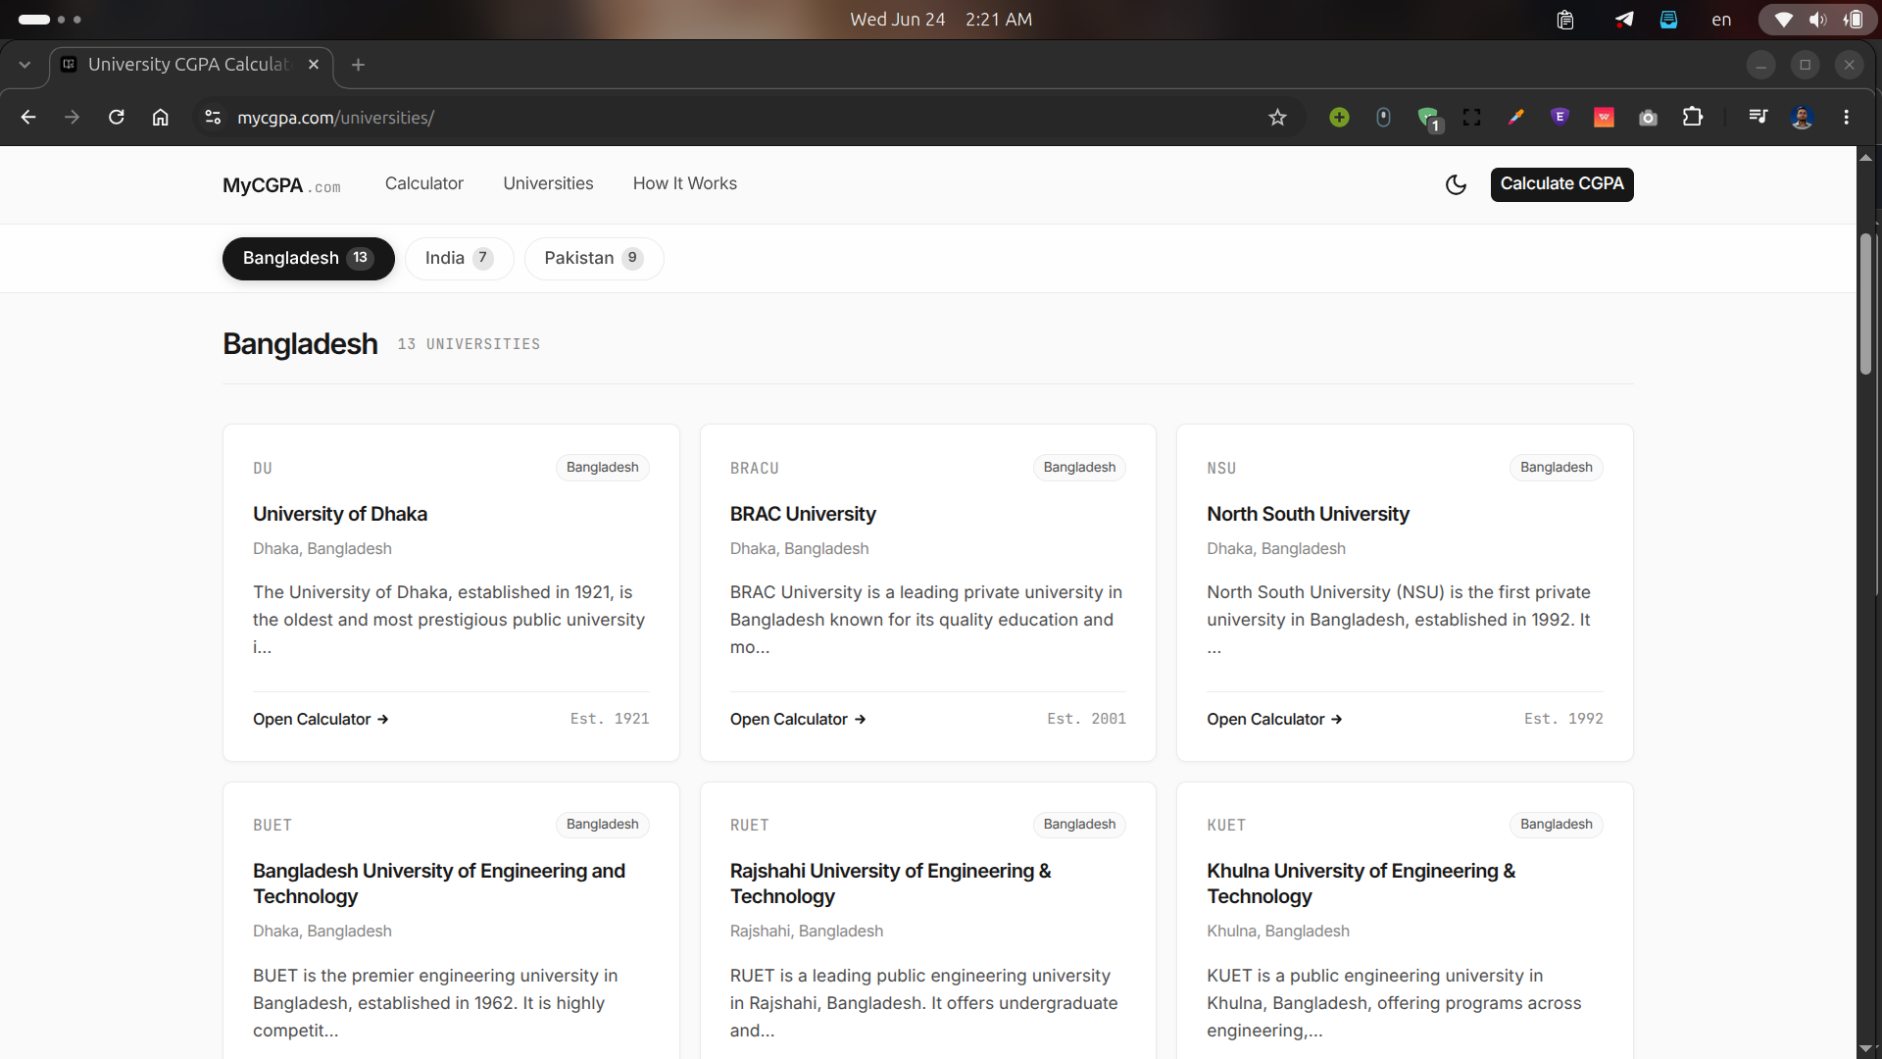Click the red W extension icon
Viewport: 1882px width, 1059px height.
tap(1604, 118)
